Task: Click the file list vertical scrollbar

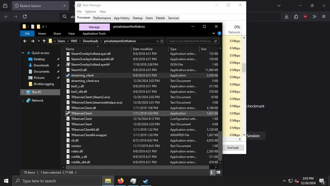Action: 220,146
